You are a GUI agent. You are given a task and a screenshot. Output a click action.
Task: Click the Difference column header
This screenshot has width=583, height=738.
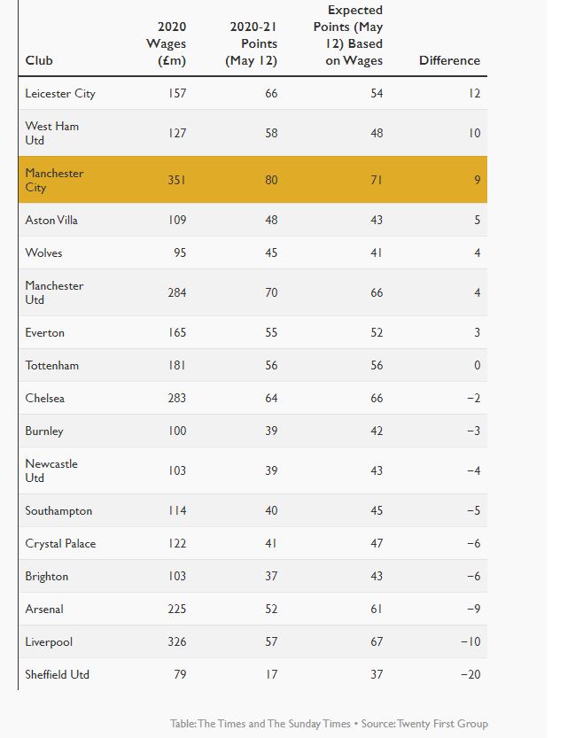coord(449,61)
